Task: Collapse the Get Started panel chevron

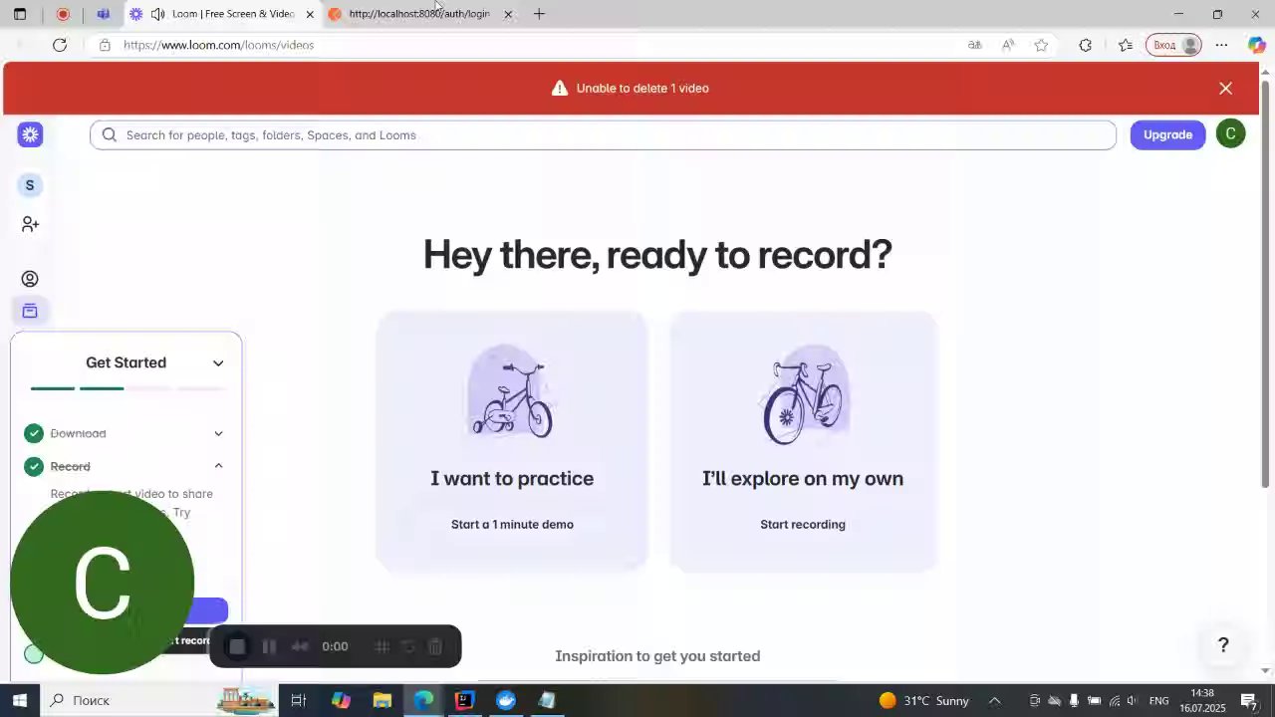Action: [x=218, y=363]
